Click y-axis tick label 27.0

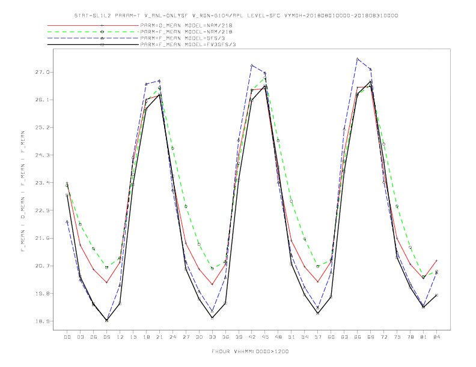[x=42, y=72]
